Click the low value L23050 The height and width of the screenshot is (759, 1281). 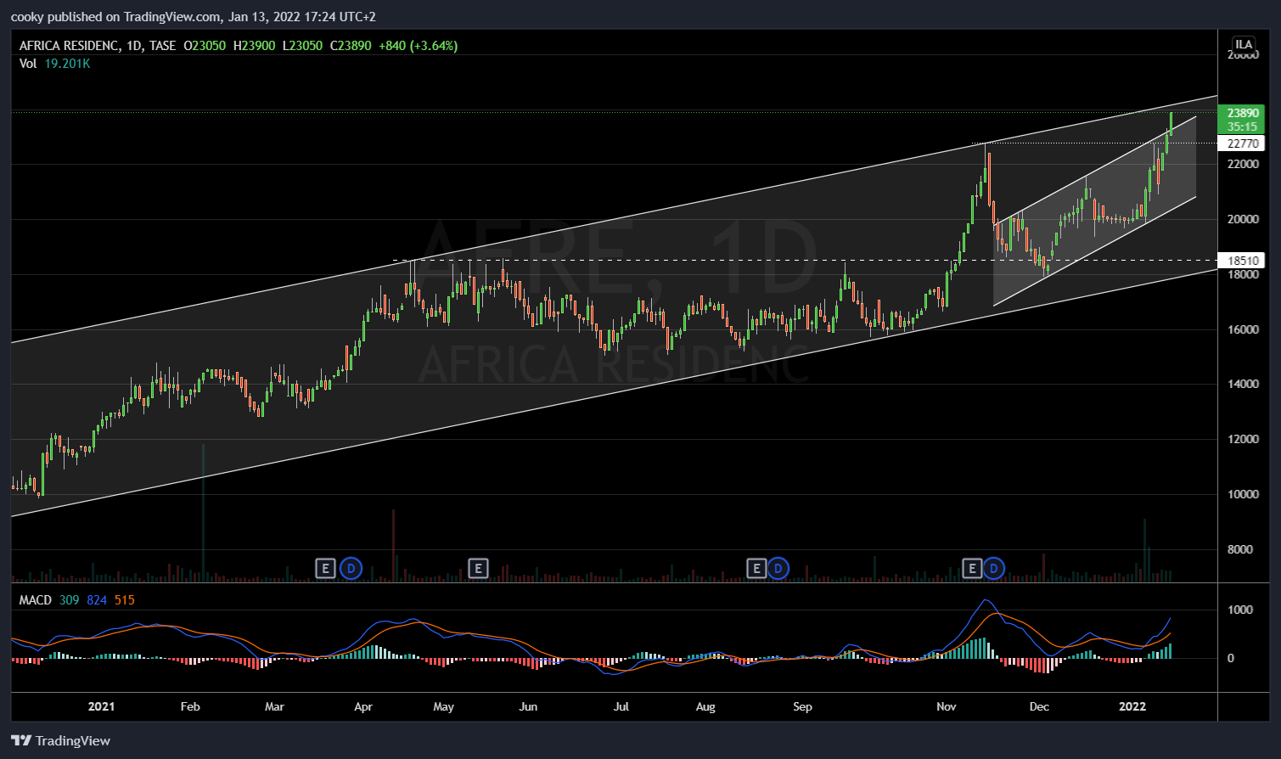point(303,46)
